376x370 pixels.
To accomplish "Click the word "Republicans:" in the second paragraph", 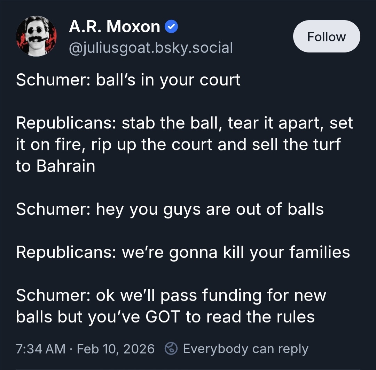I will [65, 123].
